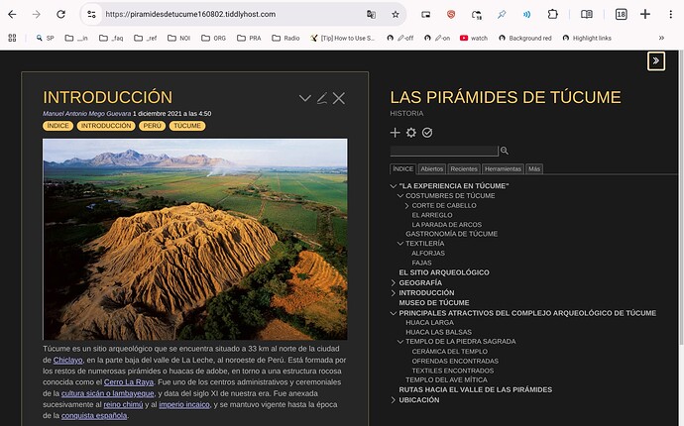This screenshot has height=426, width=684.
Task: Collapse the "La experiencia en Túcume" branch
Action: 394,186
